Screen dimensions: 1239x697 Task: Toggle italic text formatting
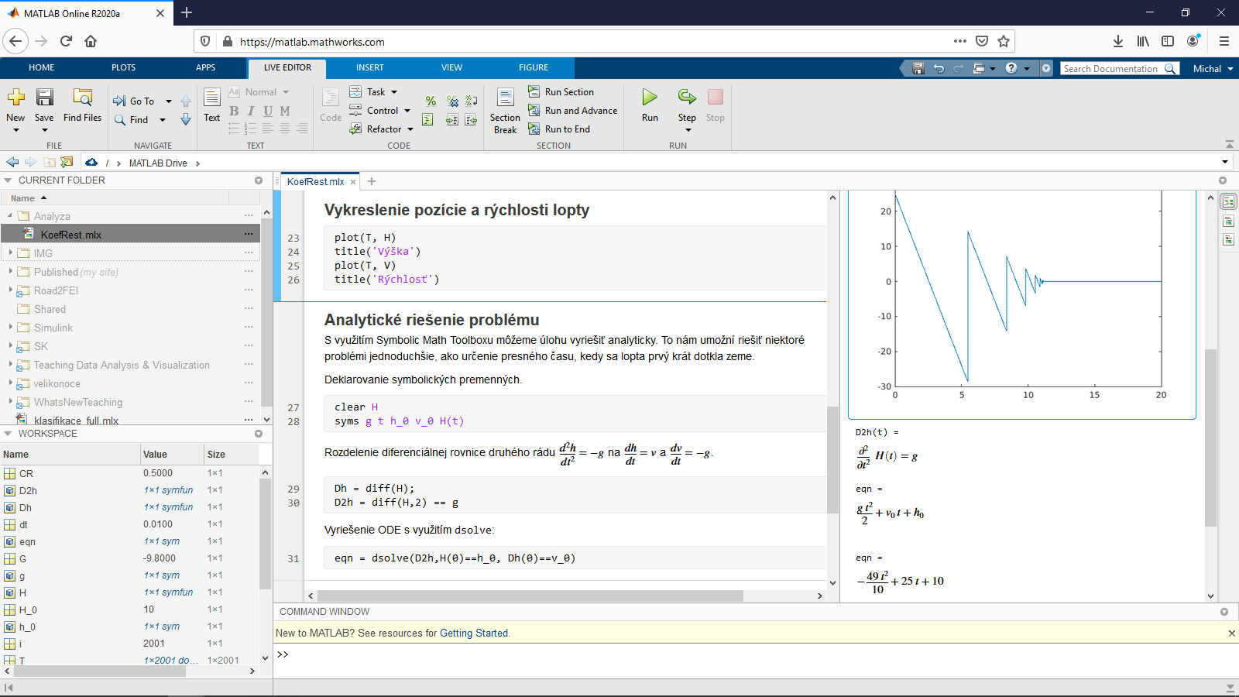click(x=251, y=111)
